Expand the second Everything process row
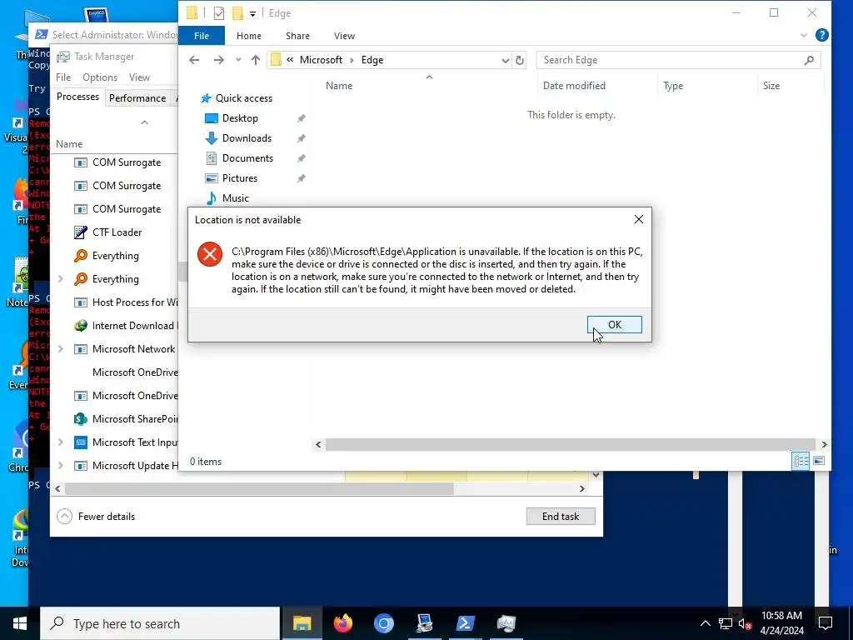Screen dimensions: 853x640 (60, 279)
